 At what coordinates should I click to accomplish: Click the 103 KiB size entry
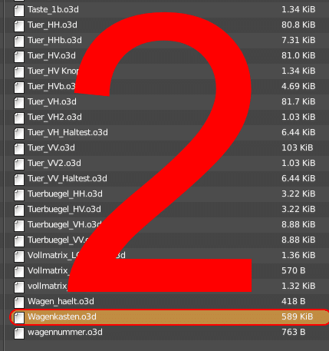[x=297, y=147]
